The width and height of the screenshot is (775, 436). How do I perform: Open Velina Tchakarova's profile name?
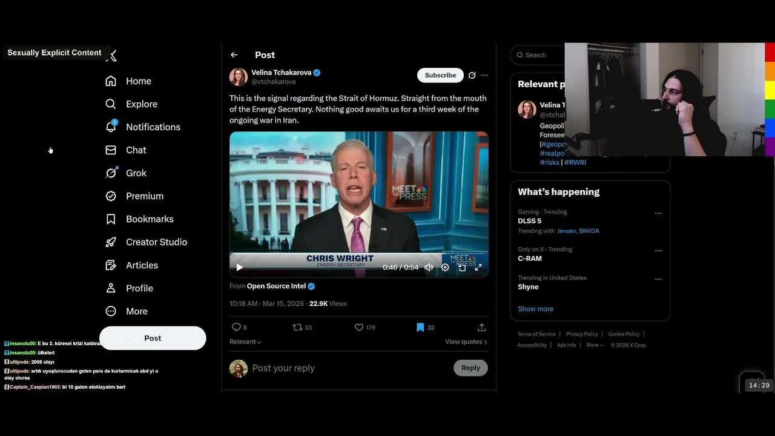pos(282,73)
